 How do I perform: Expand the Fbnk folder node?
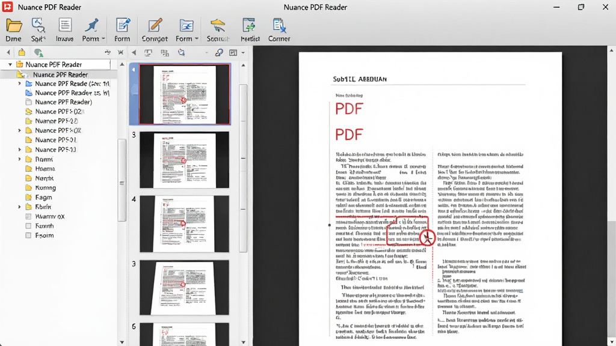tap(20, 207)
